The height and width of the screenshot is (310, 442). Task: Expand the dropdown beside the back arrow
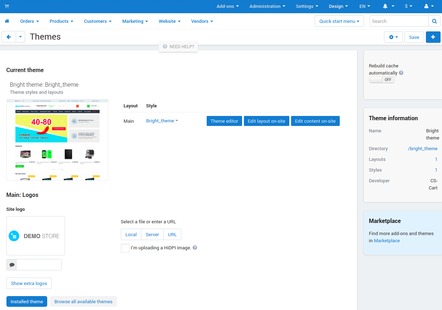[20, 37]
